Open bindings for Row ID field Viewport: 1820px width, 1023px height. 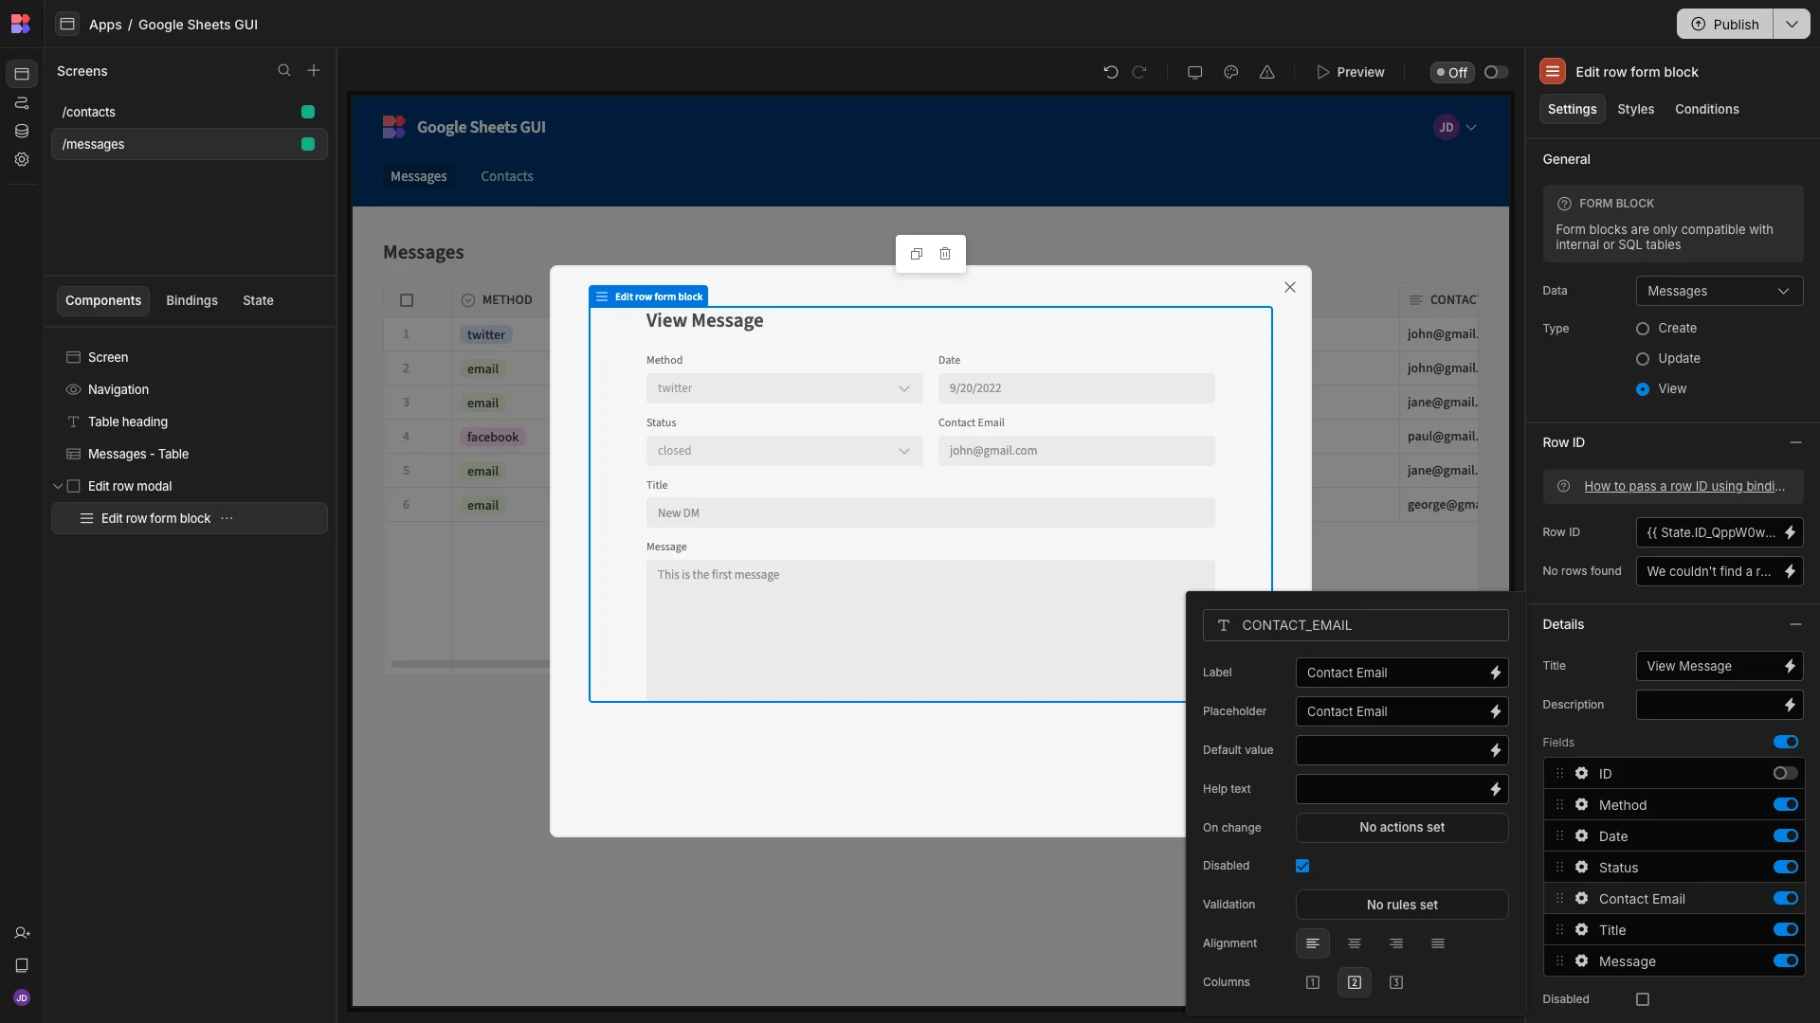(x=1790, y=532)
